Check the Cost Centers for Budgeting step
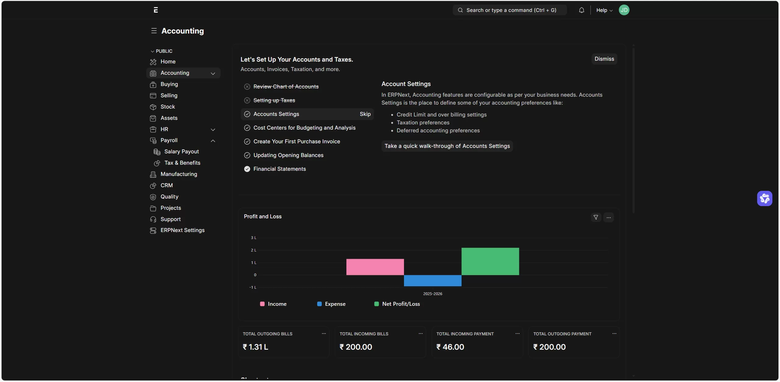 click(247, 128)
